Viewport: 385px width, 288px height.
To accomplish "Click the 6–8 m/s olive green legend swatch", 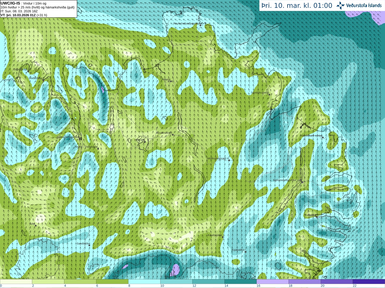I will pos(112,282).
